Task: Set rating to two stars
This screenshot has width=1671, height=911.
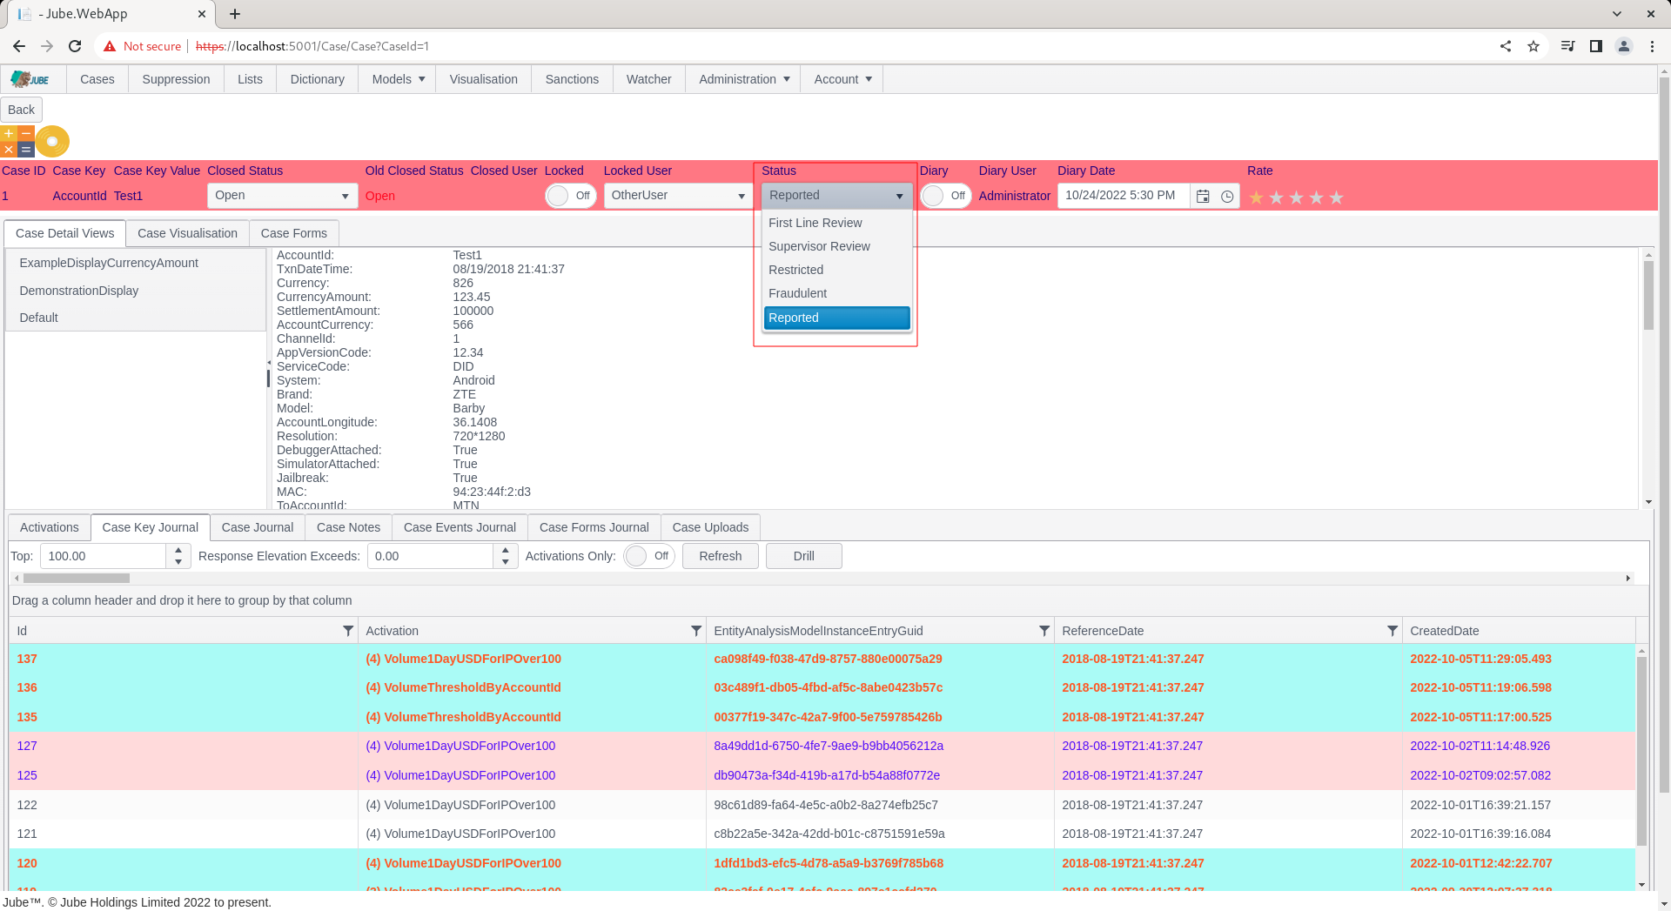Action: [x=1277, y=198]
